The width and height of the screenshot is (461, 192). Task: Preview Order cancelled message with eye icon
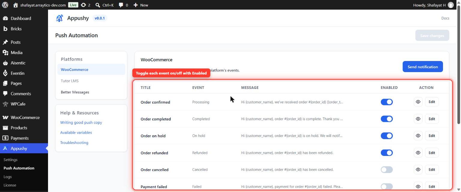pos(418,169)
